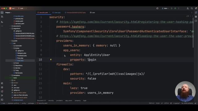The image size is (198, 111).
Task: Open the Code With Me user icon
Action: click(x=188, y=8)
